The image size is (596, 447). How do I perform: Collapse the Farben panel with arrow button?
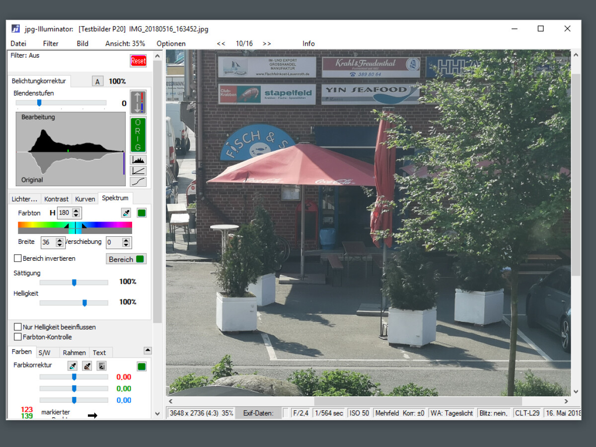tap(148, 351)
